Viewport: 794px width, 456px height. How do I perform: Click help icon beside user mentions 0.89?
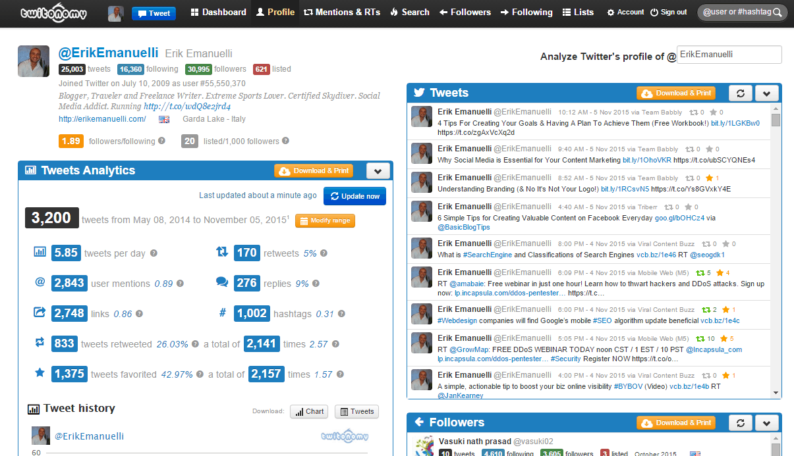click(180, 284)
